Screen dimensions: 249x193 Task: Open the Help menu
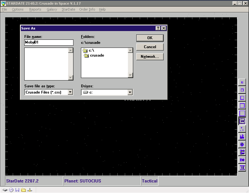pos(102,9)
